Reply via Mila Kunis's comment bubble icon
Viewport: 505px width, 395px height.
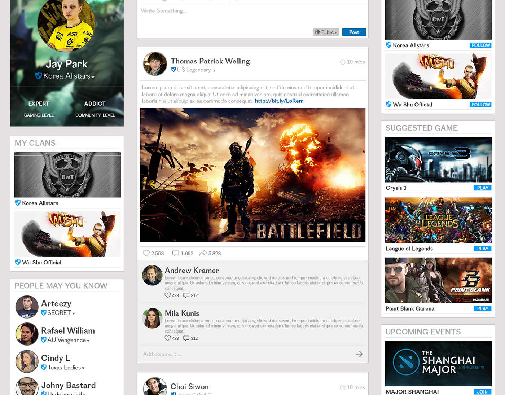tap(186, 338)
